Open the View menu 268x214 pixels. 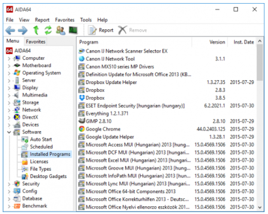24,20
